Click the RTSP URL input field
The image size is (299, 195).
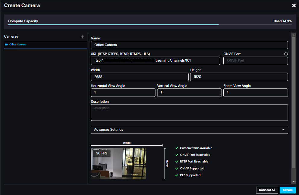(155, 61)
